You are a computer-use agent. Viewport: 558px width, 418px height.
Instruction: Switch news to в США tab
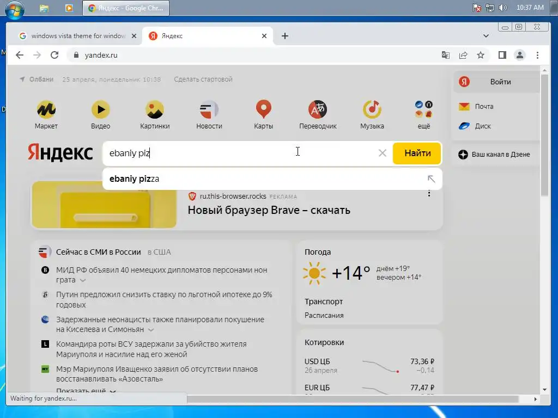159,252
